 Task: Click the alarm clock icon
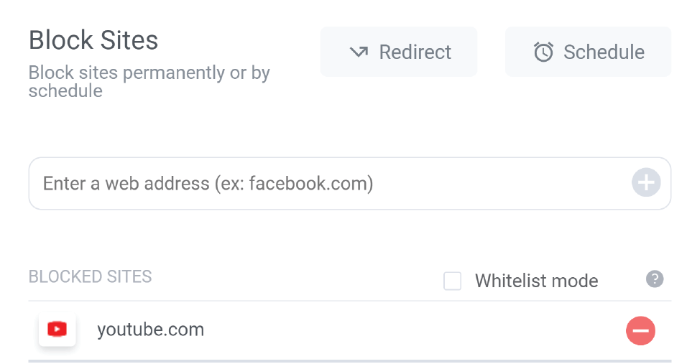(x=543, y=52)
